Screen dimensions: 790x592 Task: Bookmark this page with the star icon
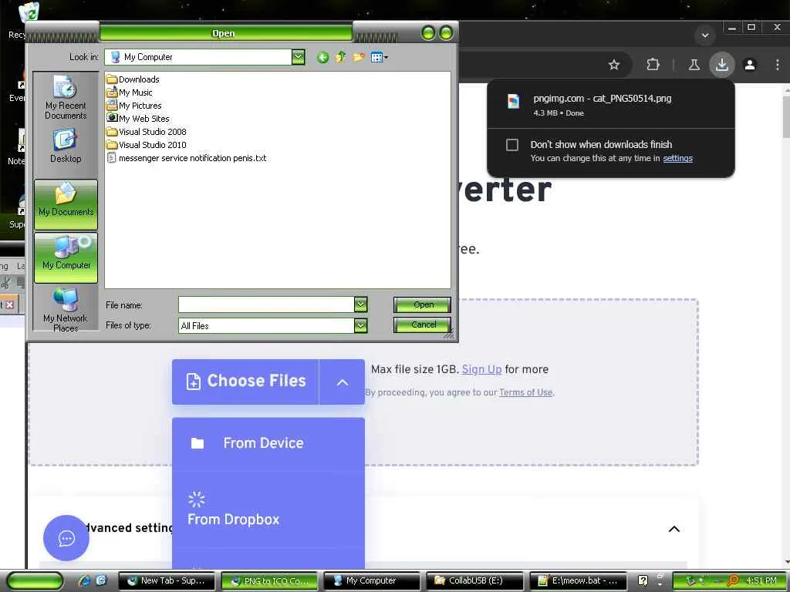pyautogui.click(x=613, y=65)
